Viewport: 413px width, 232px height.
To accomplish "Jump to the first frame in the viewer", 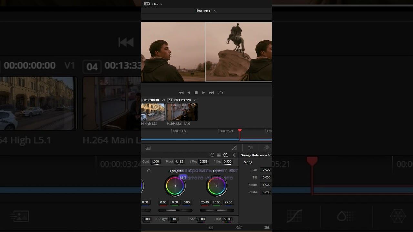I will [x=181, y=92].
